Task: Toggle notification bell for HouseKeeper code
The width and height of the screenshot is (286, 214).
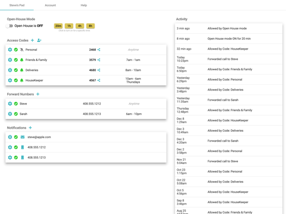Action: click(x=22, y=80)
